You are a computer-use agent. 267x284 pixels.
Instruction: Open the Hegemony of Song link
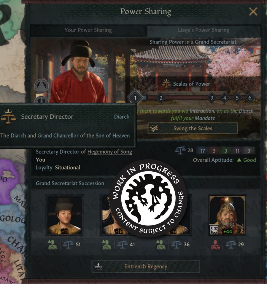[110, 152]
